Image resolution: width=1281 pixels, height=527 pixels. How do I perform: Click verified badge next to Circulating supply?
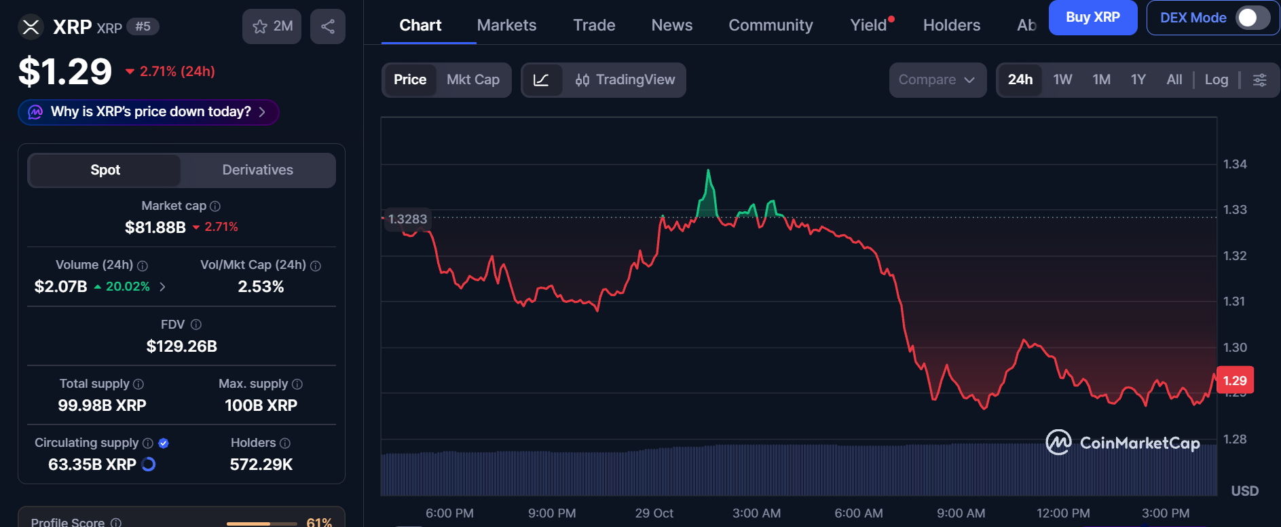[x=164, y=443]
